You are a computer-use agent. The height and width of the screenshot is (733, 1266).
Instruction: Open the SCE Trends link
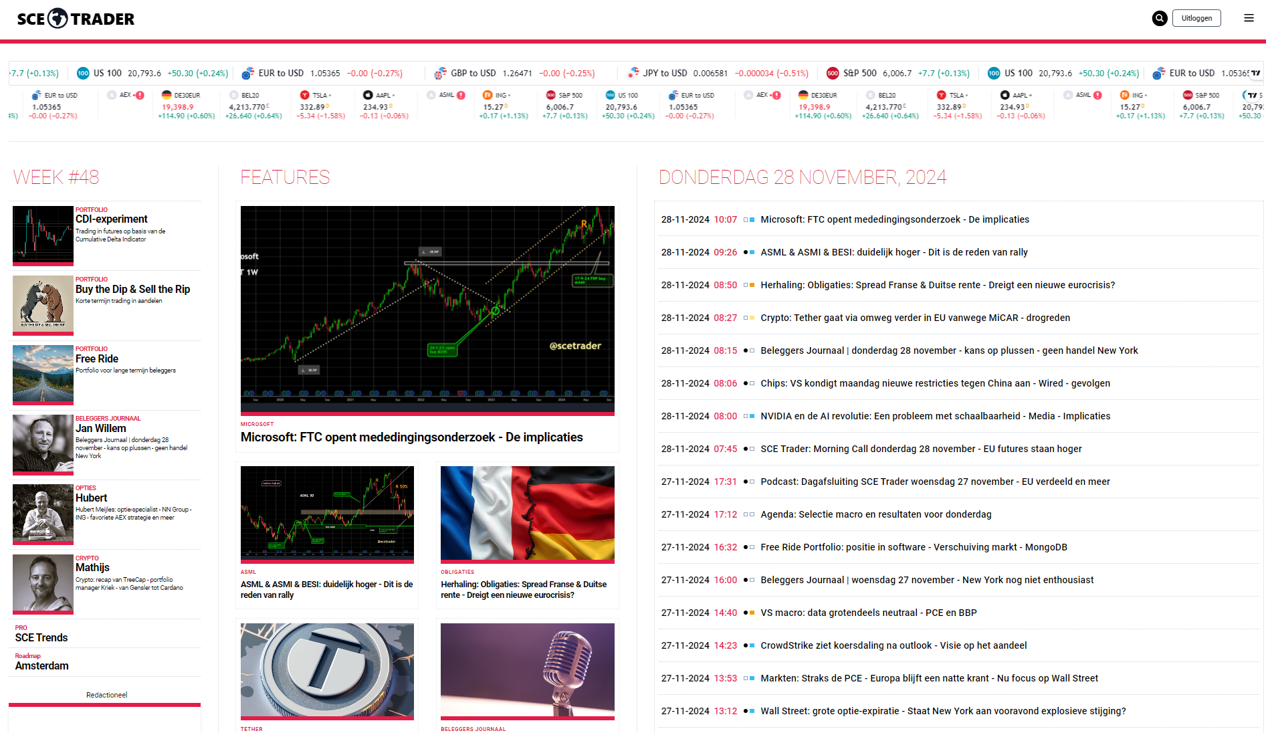[x=41, y=637]
